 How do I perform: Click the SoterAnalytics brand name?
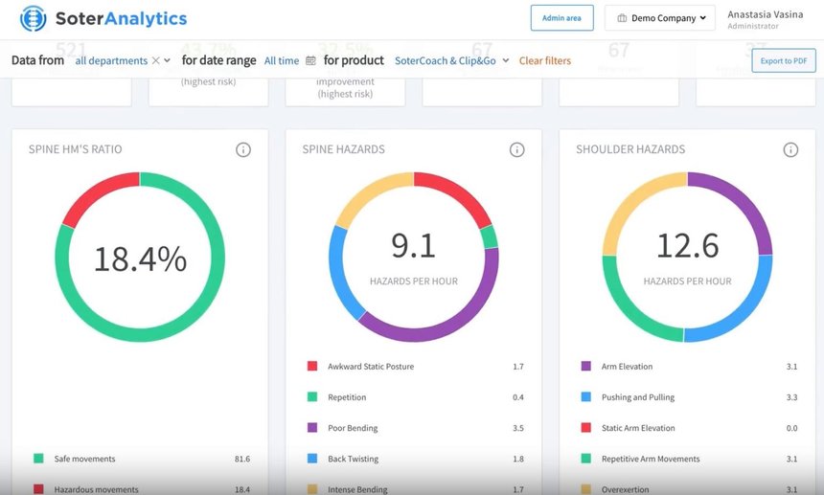(x=122, y=18)
